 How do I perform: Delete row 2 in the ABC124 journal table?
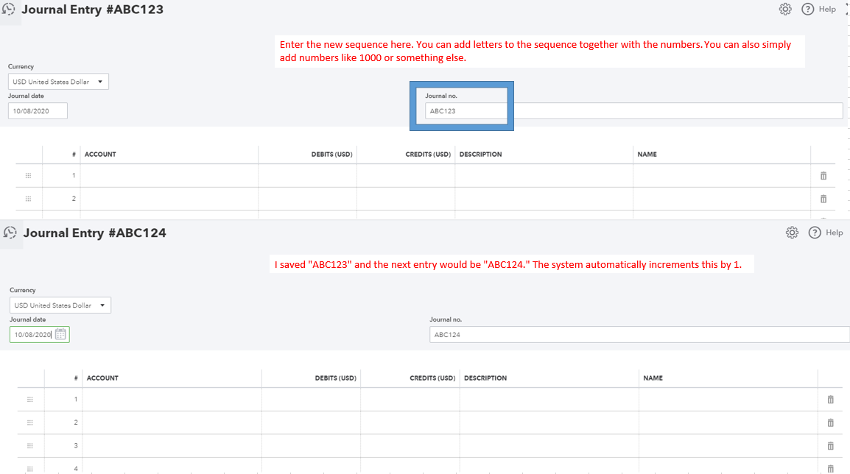(831, 422)
